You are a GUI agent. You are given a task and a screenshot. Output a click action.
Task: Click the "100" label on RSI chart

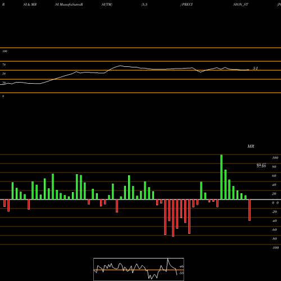click(5, 51)
